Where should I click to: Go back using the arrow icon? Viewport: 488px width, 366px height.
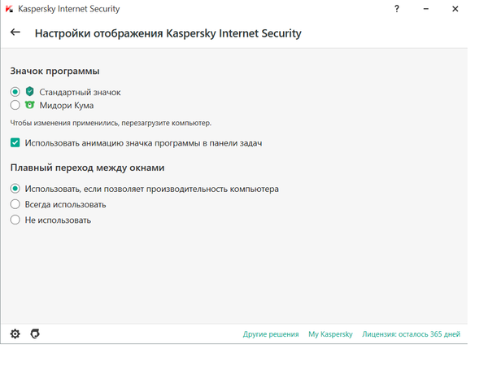15,33
